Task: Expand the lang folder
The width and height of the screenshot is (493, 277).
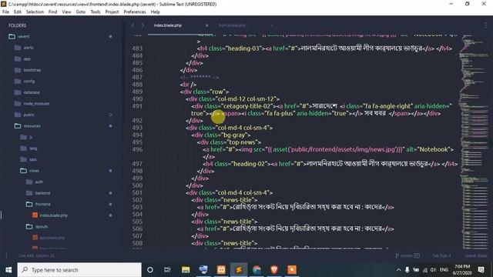Action: tap(33, 149)
